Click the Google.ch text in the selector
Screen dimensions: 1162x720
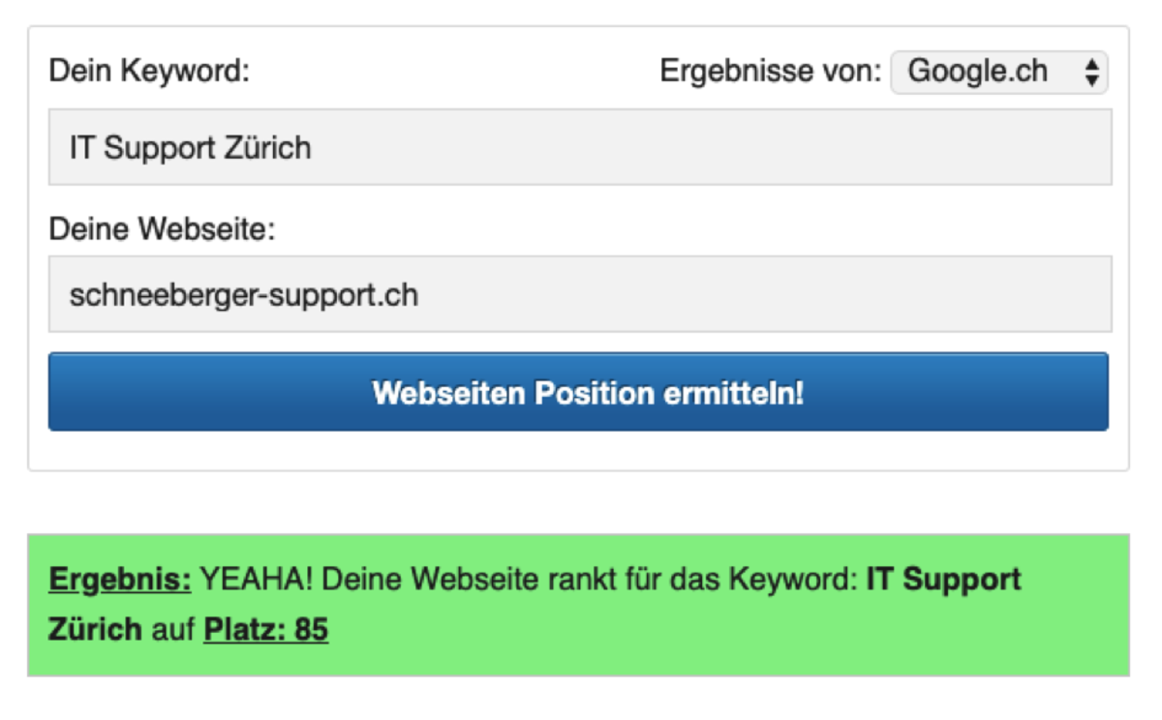click(978, 72)
